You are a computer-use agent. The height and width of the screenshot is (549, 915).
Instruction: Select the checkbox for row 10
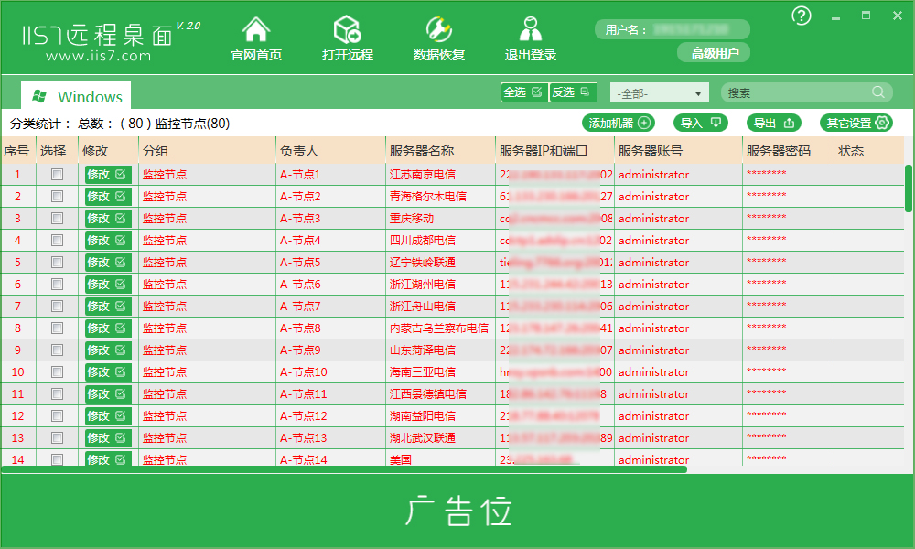tap(57, 371)
